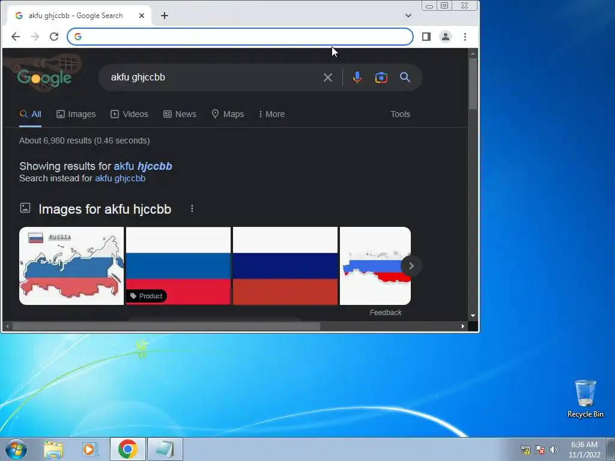Image resolution: width=615 pixels, height=461 pixels.
Task: Open the network tray icon
Action: pos(525,450)
